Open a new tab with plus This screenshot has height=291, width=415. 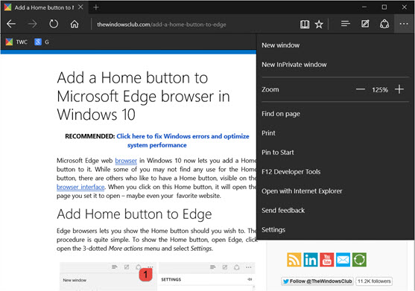[x=96, y=7]
